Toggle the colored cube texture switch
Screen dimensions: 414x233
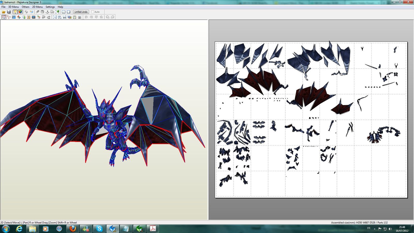click(x=20, y=12)
